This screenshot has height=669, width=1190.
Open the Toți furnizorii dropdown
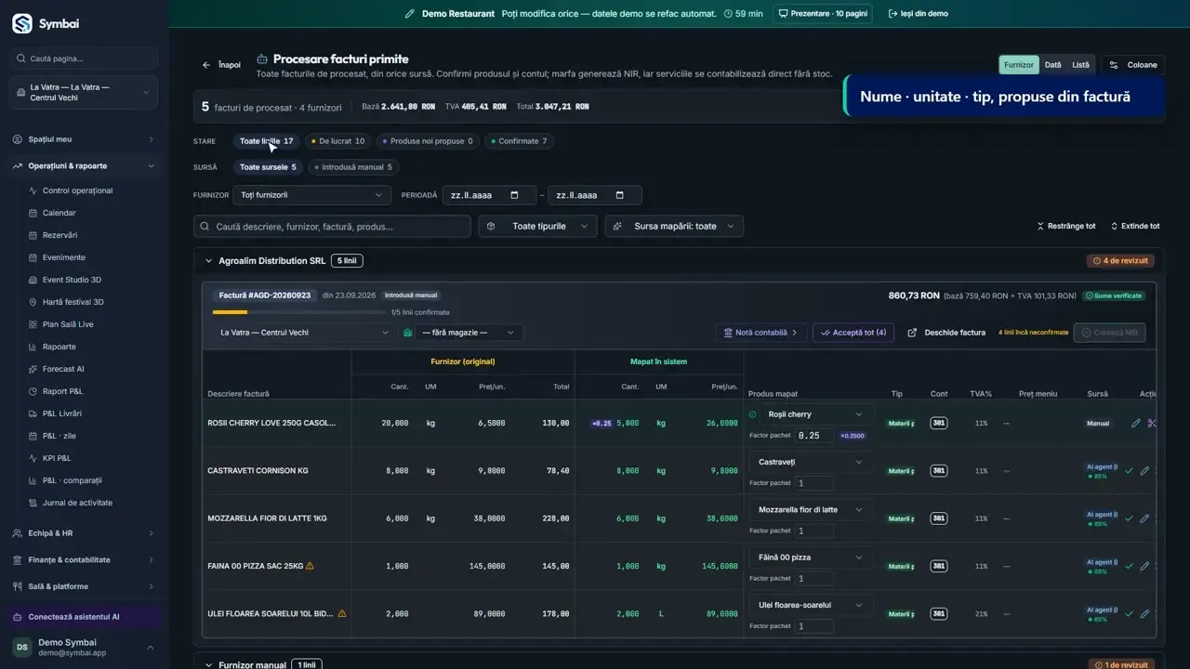click(x=312, y=195)
